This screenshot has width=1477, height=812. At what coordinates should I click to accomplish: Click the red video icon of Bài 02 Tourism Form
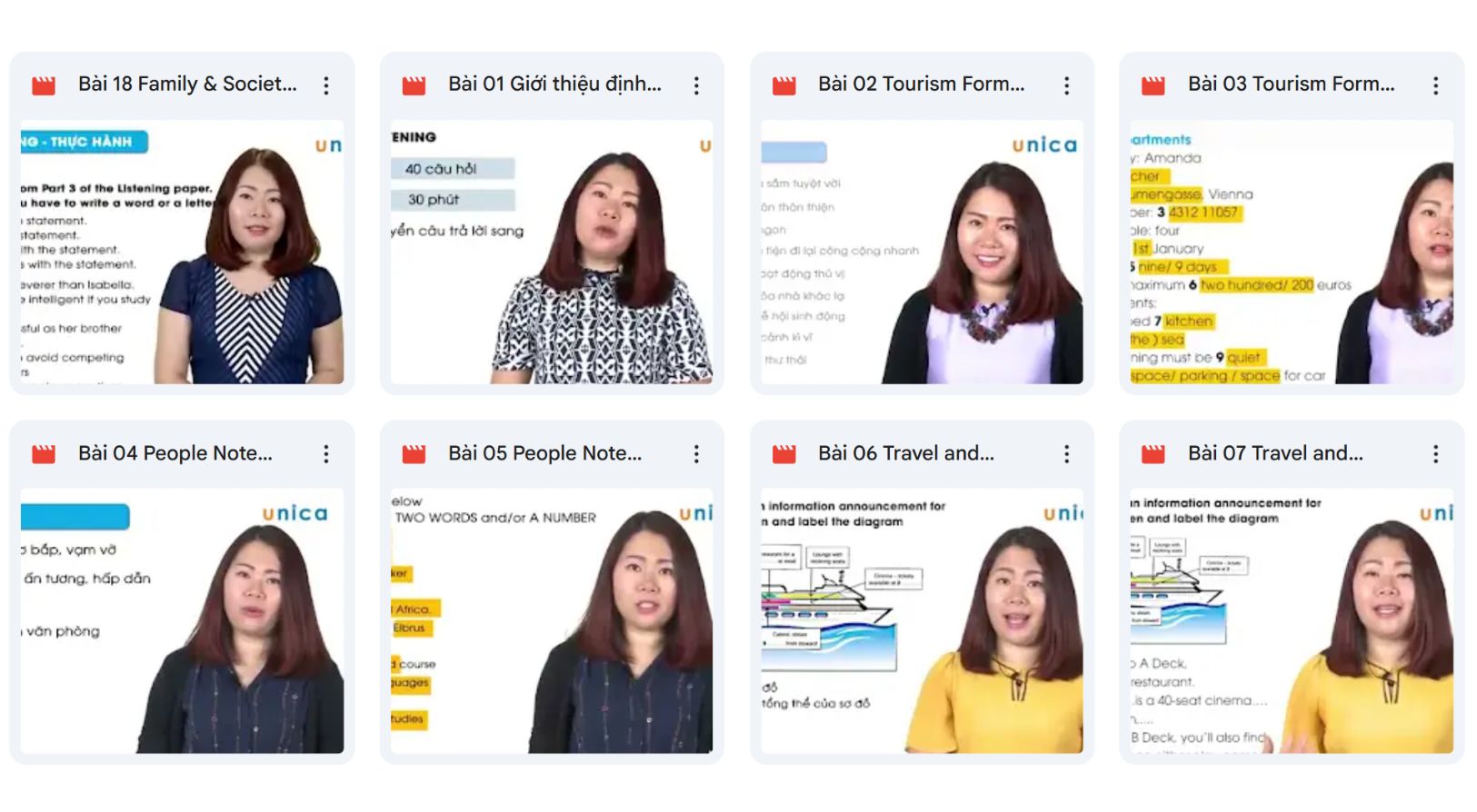[x=783, y=85]
